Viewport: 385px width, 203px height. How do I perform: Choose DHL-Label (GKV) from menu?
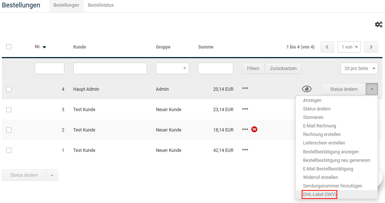[319, 194]
